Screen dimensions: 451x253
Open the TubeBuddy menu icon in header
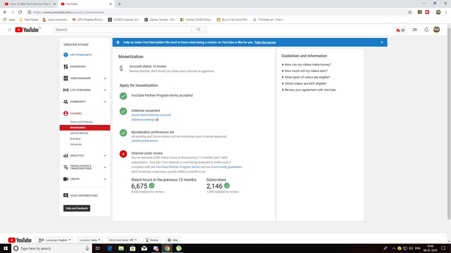pos(401,30)
